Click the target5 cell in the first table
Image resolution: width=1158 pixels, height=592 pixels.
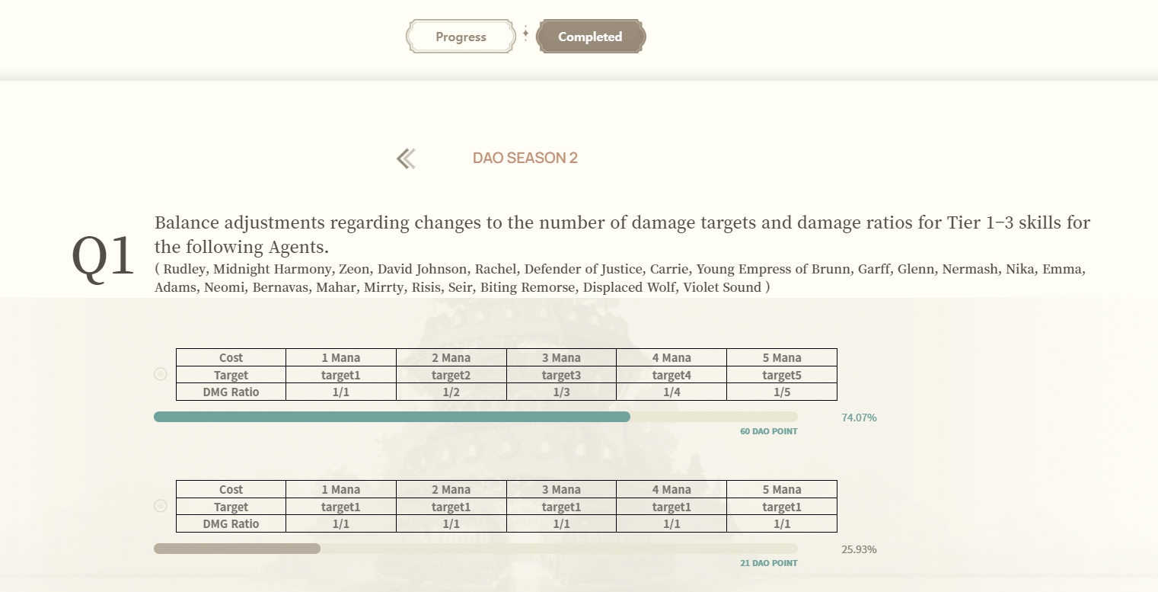point(781,375)
